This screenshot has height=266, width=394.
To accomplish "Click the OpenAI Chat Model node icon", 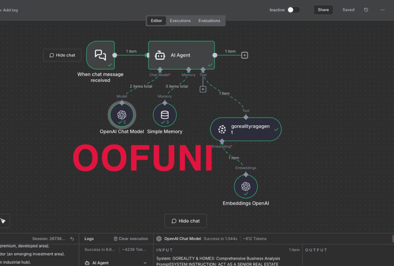I will tap(122, 115).
